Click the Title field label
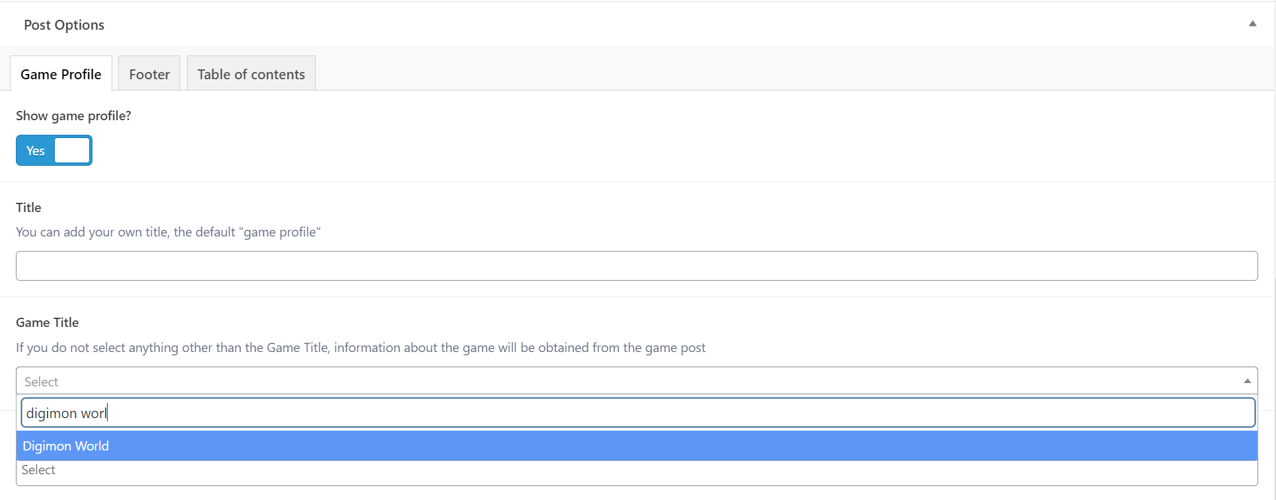The width and height of the screenshot is (1276, 500). coord(28,207)
